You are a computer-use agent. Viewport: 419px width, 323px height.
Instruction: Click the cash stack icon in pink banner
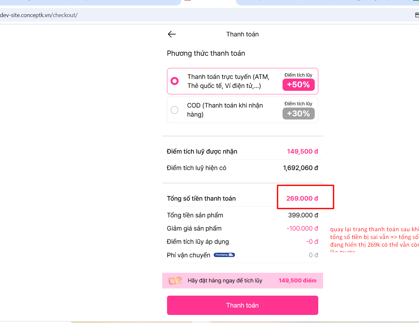[175, 280]
